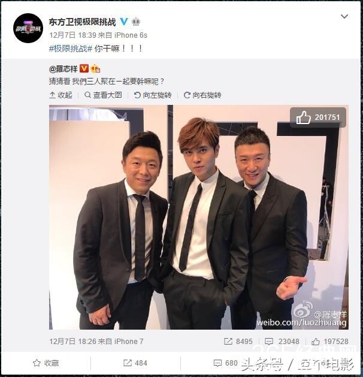This screenshot has width=363, height=377.
Task: Favorite this post with 收藏 star
Action: 46,363
